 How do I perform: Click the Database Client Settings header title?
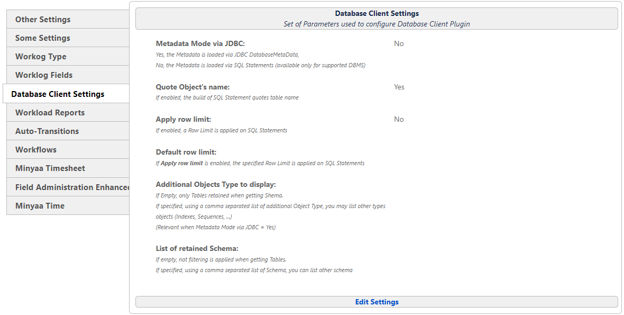click(x=377, y=13)
